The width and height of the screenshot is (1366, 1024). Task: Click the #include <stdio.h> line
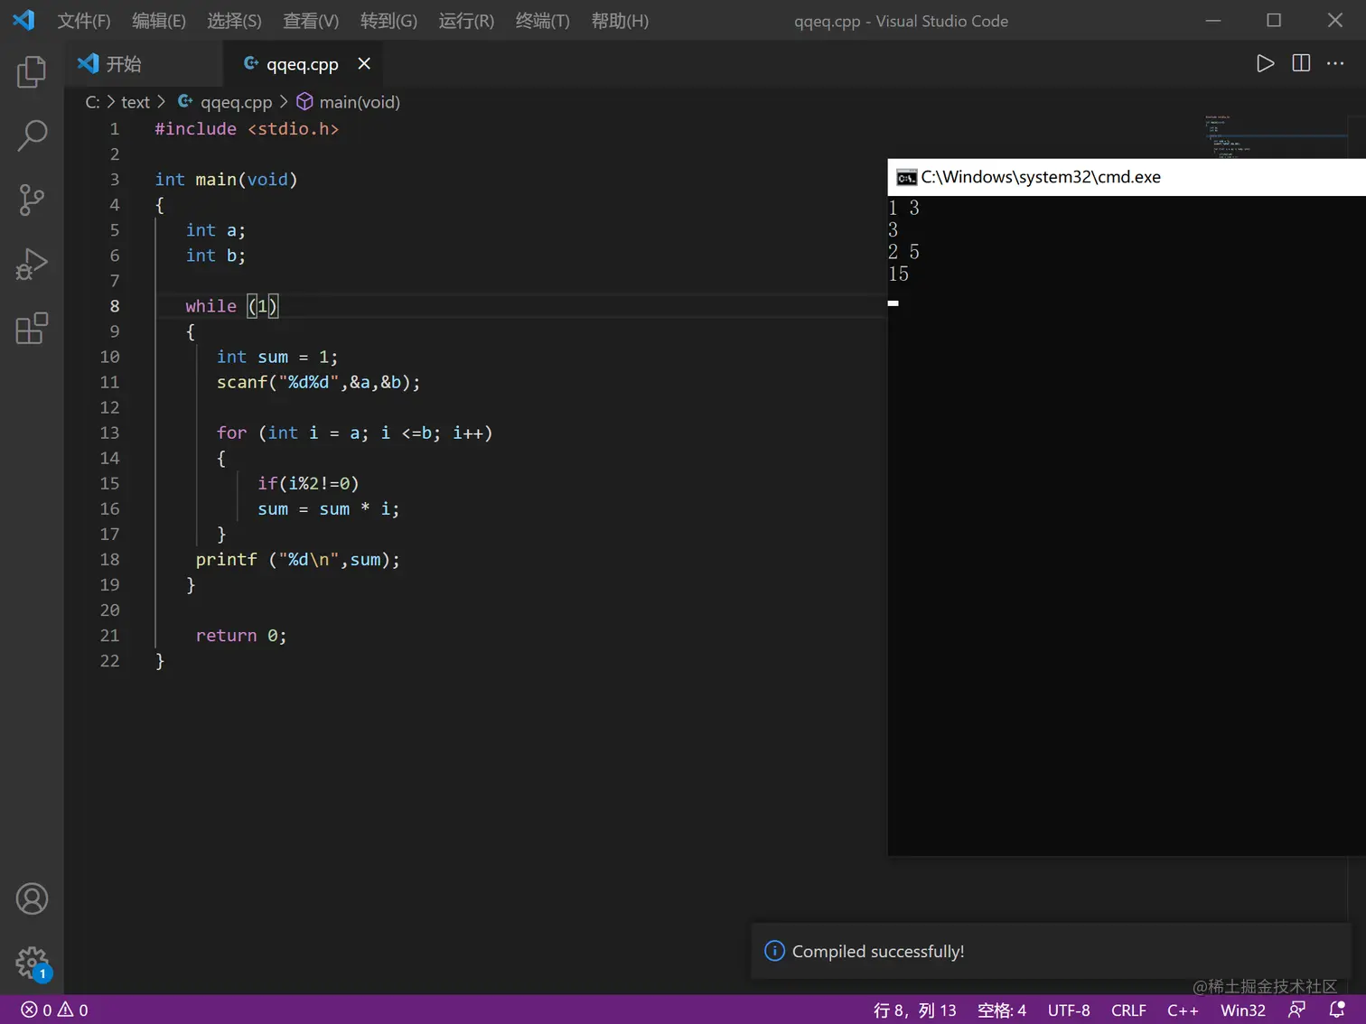coord(247,129)
